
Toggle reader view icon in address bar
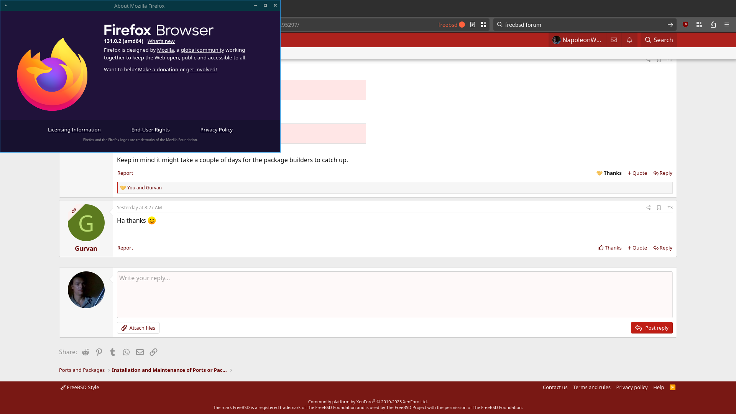[473, 25]
